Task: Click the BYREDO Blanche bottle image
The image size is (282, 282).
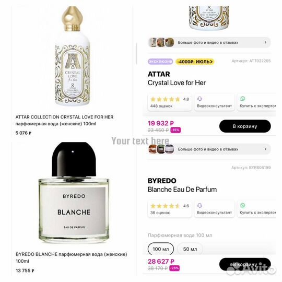Action: coord(74,192)
